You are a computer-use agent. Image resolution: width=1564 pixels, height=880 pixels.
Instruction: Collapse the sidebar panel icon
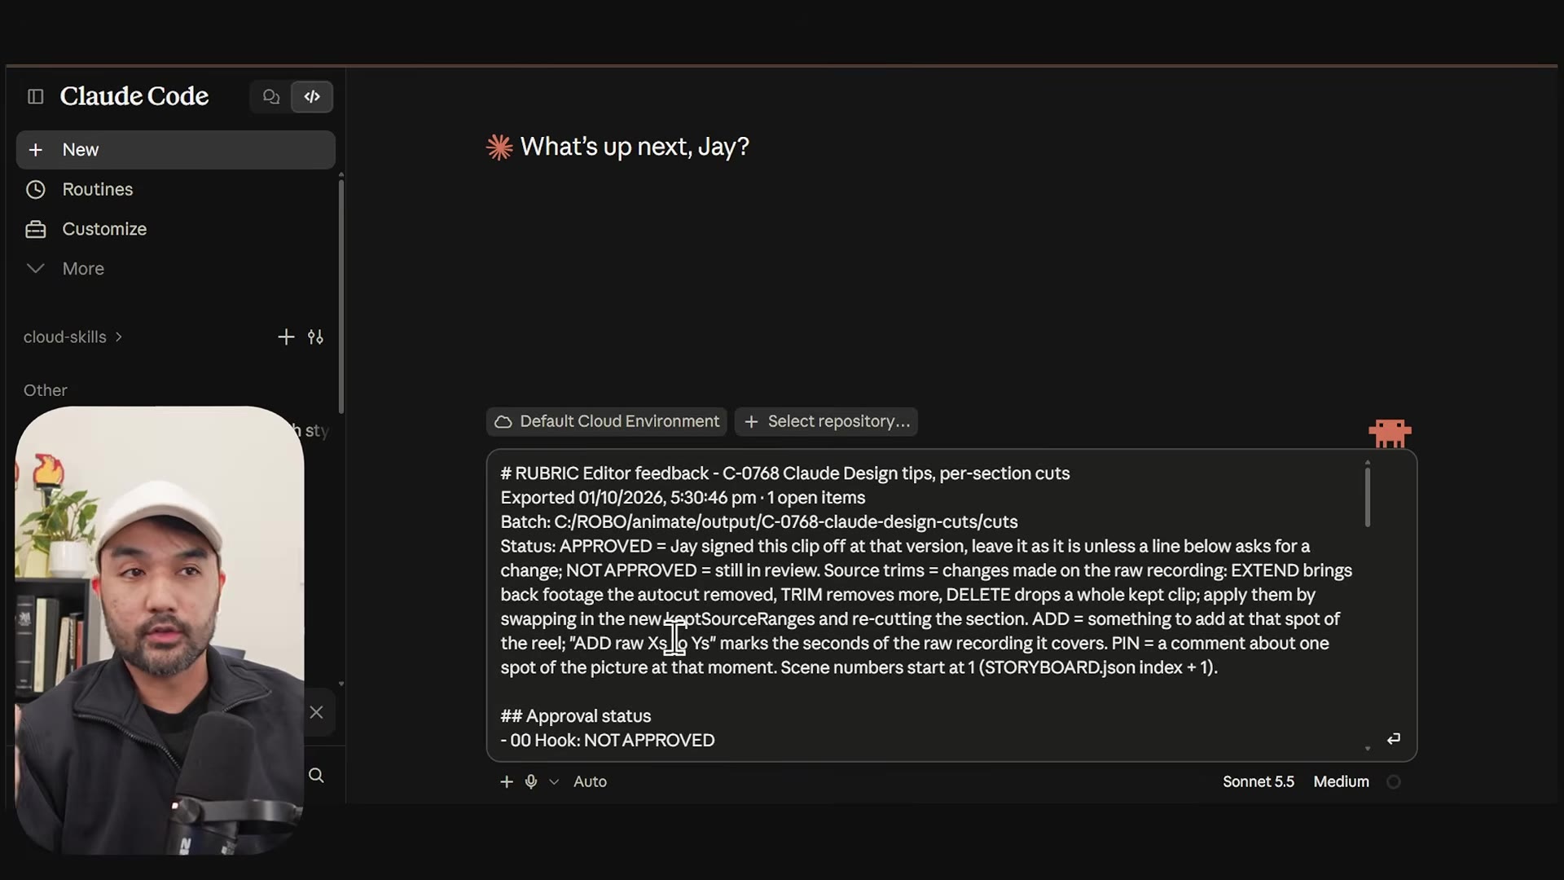pos(35,96)
